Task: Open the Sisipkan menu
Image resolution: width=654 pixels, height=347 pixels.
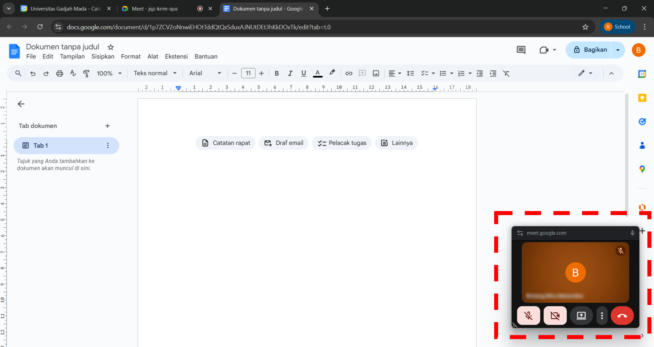Action: tap(103, 56)
